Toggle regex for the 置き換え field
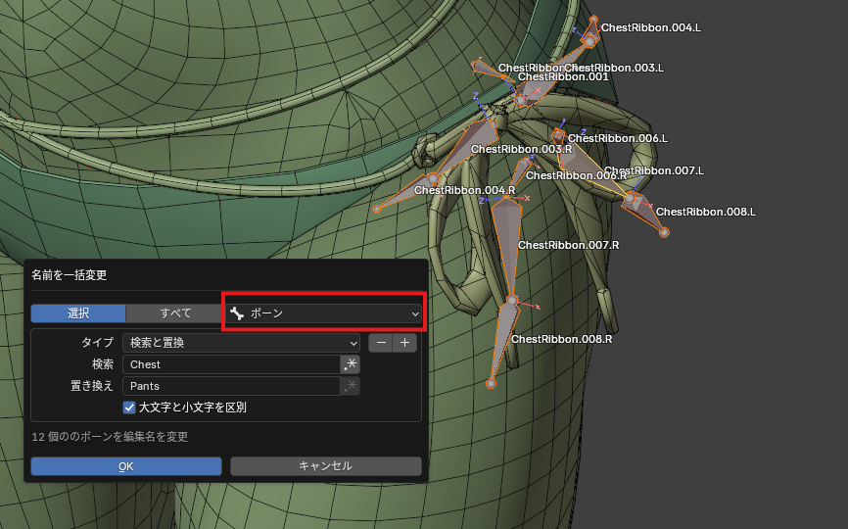848x529 pixels. tap(351, 386)
